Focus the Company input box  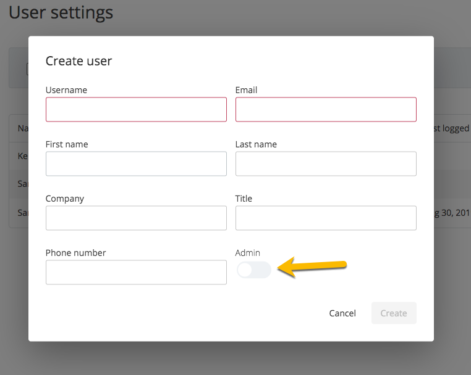click(136, 218)
